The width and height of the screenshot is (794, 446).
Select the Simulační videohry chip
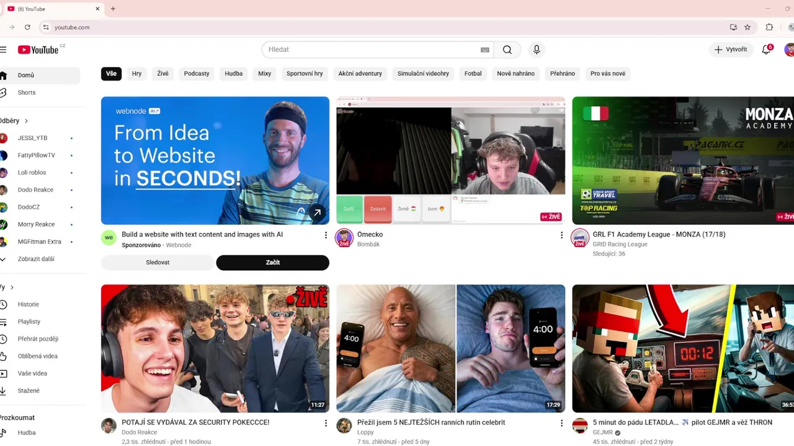click(423, 74)
